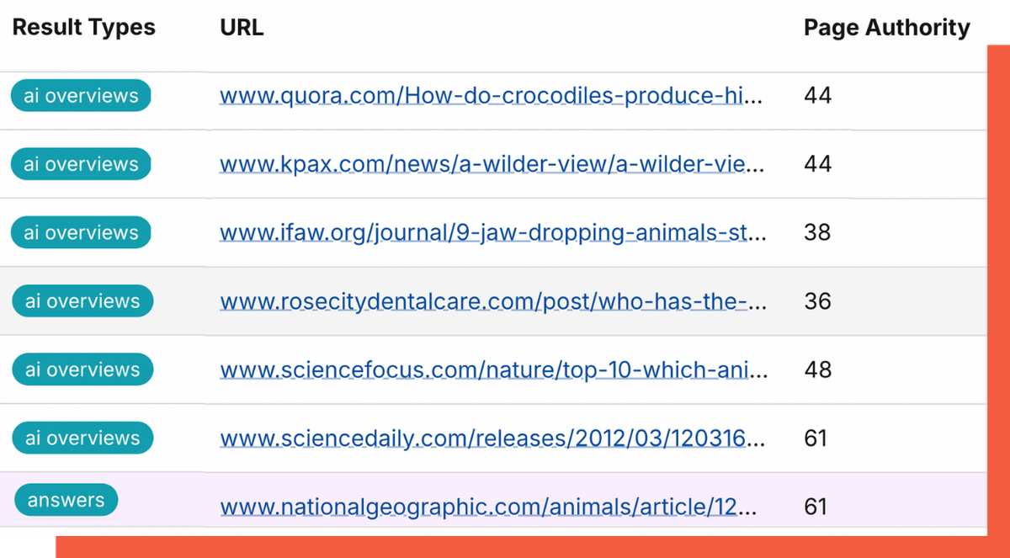
Task: Click Page Authority value 48 for sciencefocus.com
Action: pyautogui.click(x=817, y=369)
